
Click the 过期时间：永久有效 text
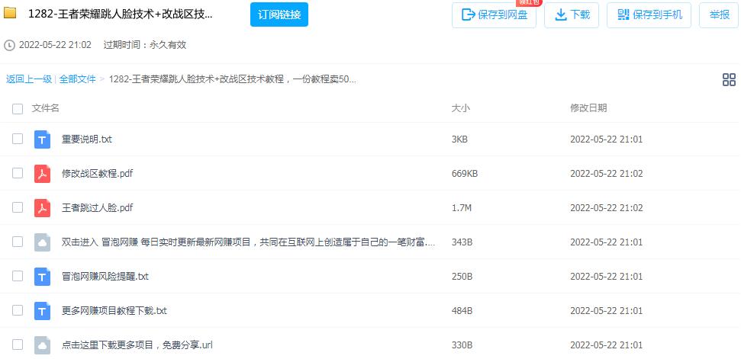tap(144, 45)
